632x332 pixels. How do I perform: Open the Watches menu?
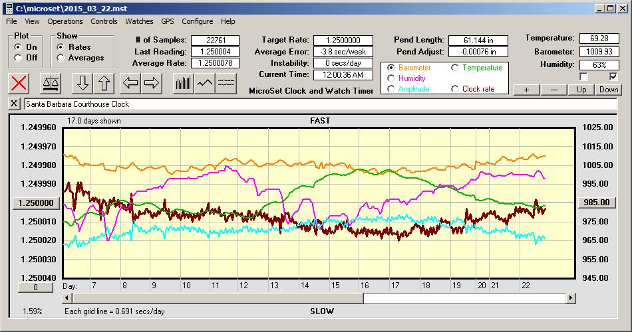coord(139,21)
